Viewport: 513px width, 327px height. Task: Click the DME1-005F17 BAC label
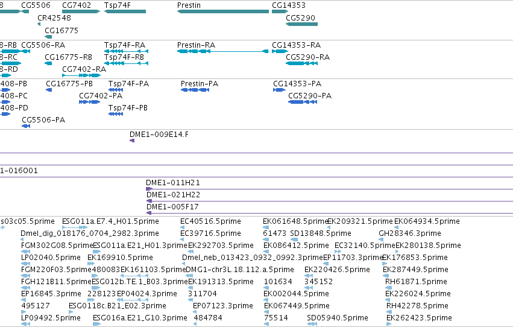pyautogui.click(x=172, y=206)
